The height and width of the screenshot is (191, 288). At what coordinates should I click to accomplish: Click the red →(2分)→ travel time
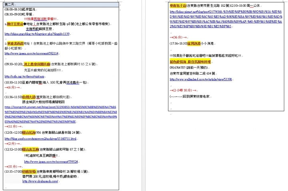(12, 144)
